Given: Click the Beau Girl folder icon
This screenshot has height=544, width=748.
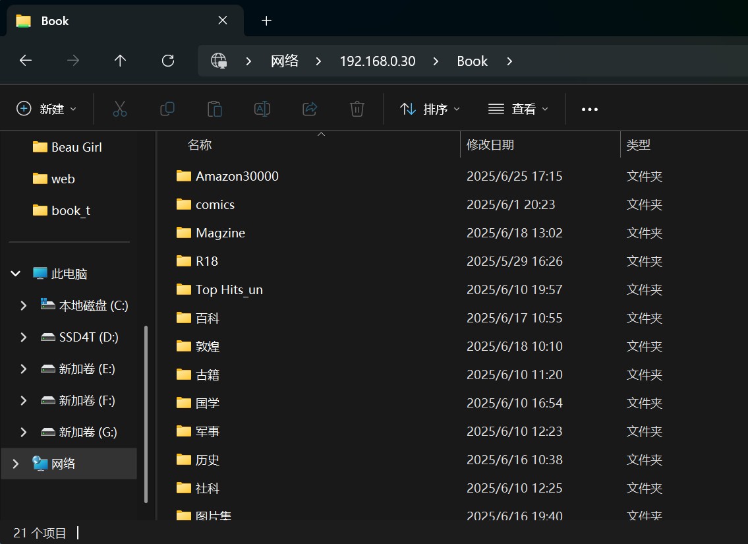Looking at the screenshot, I should click(x=40, y=147).
